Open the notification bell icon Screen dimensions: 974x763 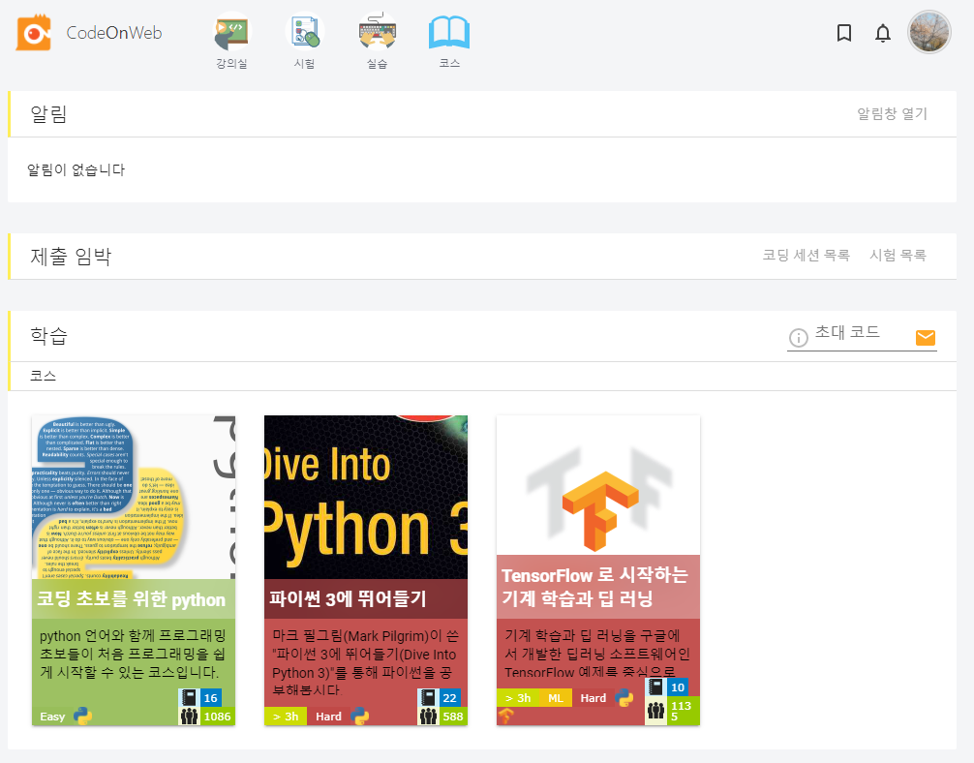(x=883, y=33)
